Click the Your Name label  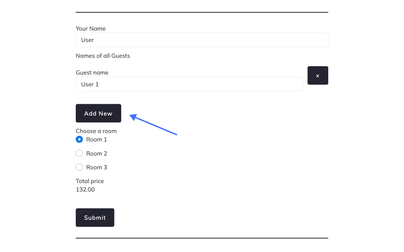[91, 29]
